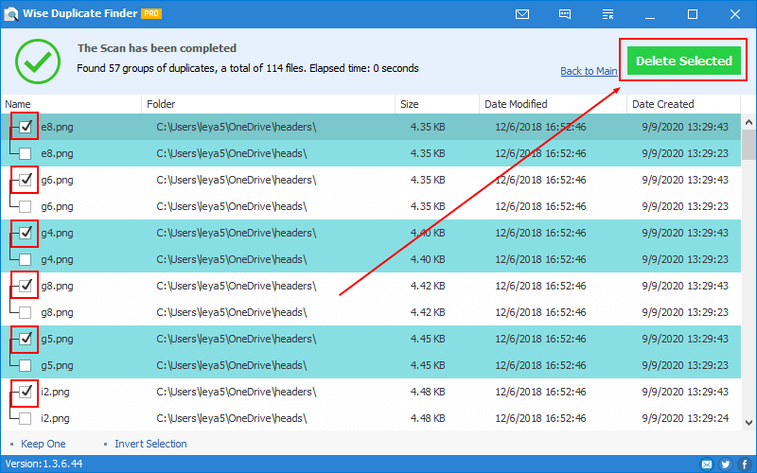Click the 4.42 KB size of heads g8.png
Screen dimensions: 757x473
428,312
